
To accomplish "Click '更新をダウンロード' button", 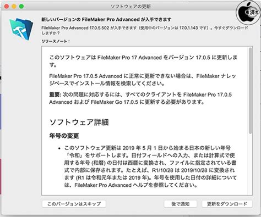I will [227, 204].
